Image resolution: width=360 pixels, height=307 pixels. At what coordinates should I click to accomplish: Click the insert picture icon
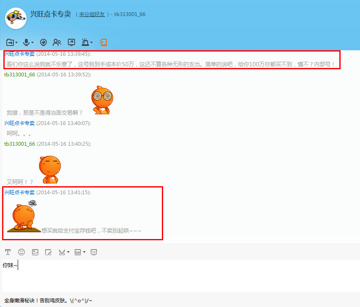[x=35, y=252]
